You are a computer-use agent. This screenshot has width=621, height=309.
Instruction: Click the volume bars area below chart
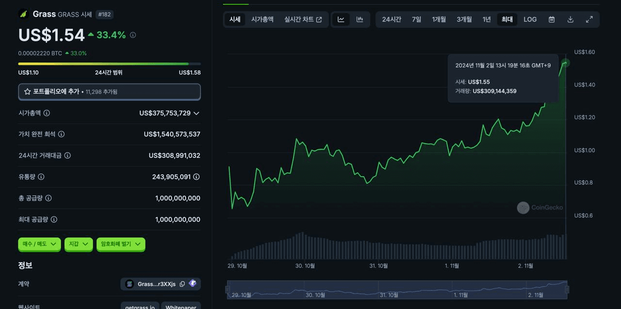tap(397, 246)
